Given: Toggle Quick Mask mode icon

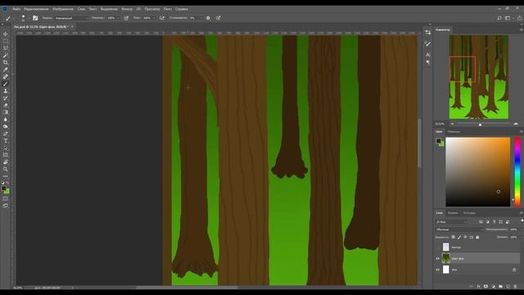Looking at the screenshot, I should [6, 198].
